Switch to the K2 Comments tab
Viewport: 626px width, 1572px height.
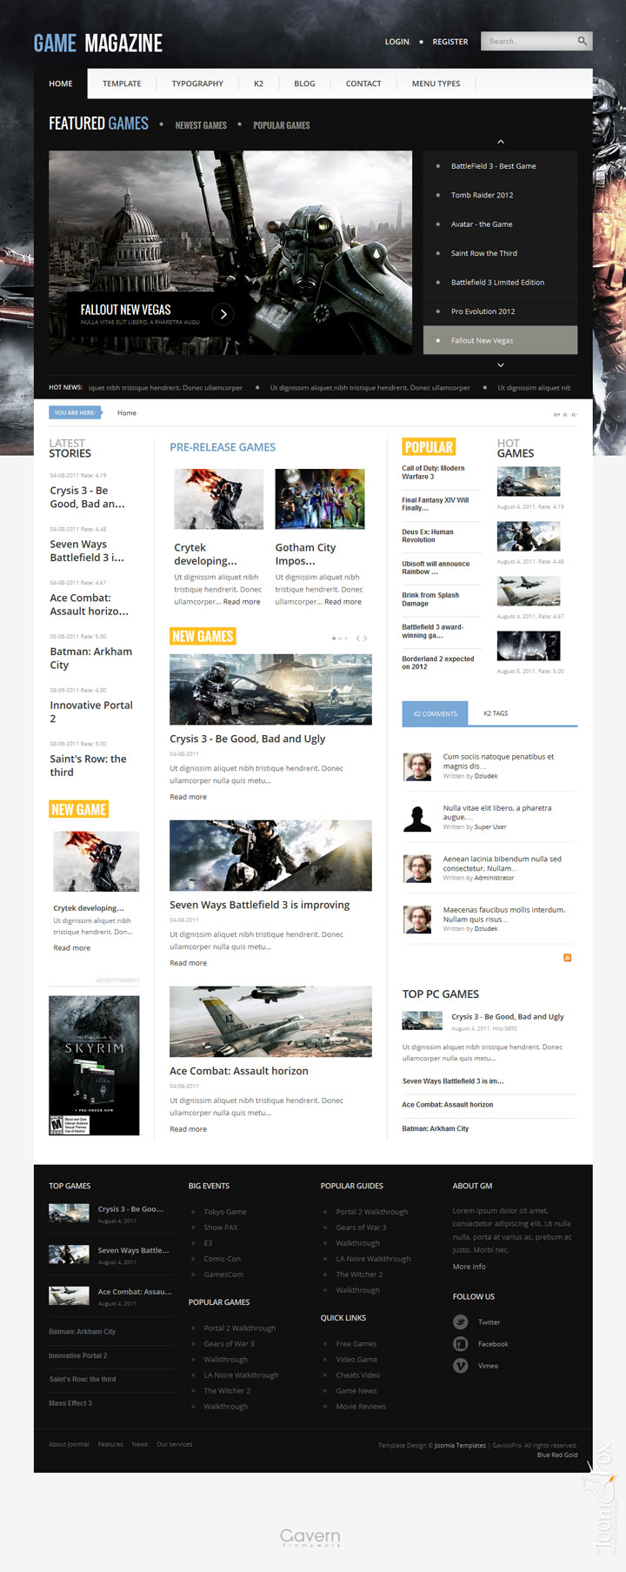click(435, 713)
